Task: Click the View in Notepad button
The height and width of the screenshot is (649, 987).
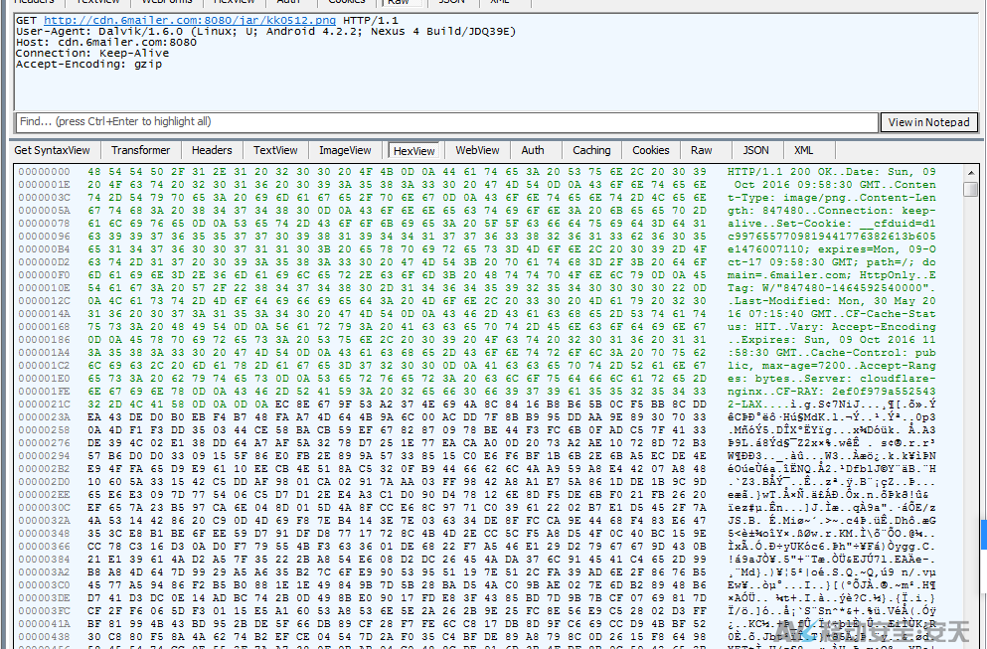Action: coord(929,122)
